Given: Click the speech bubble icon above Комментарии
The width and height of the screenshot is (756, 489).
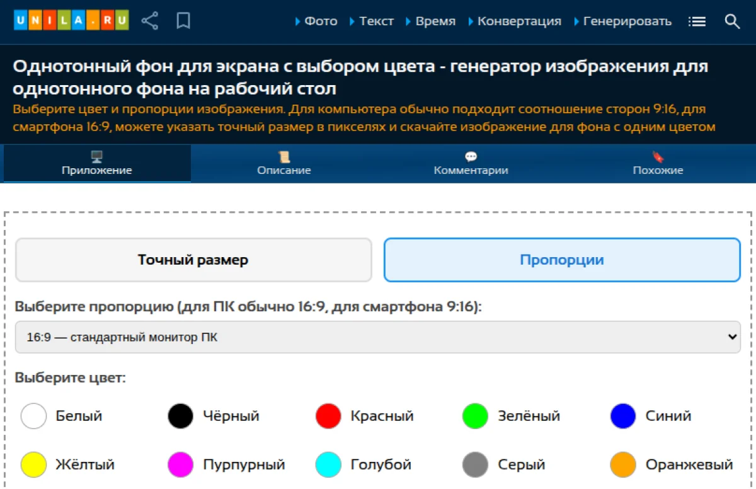Looking at the screenshot, I should (471, 156).
